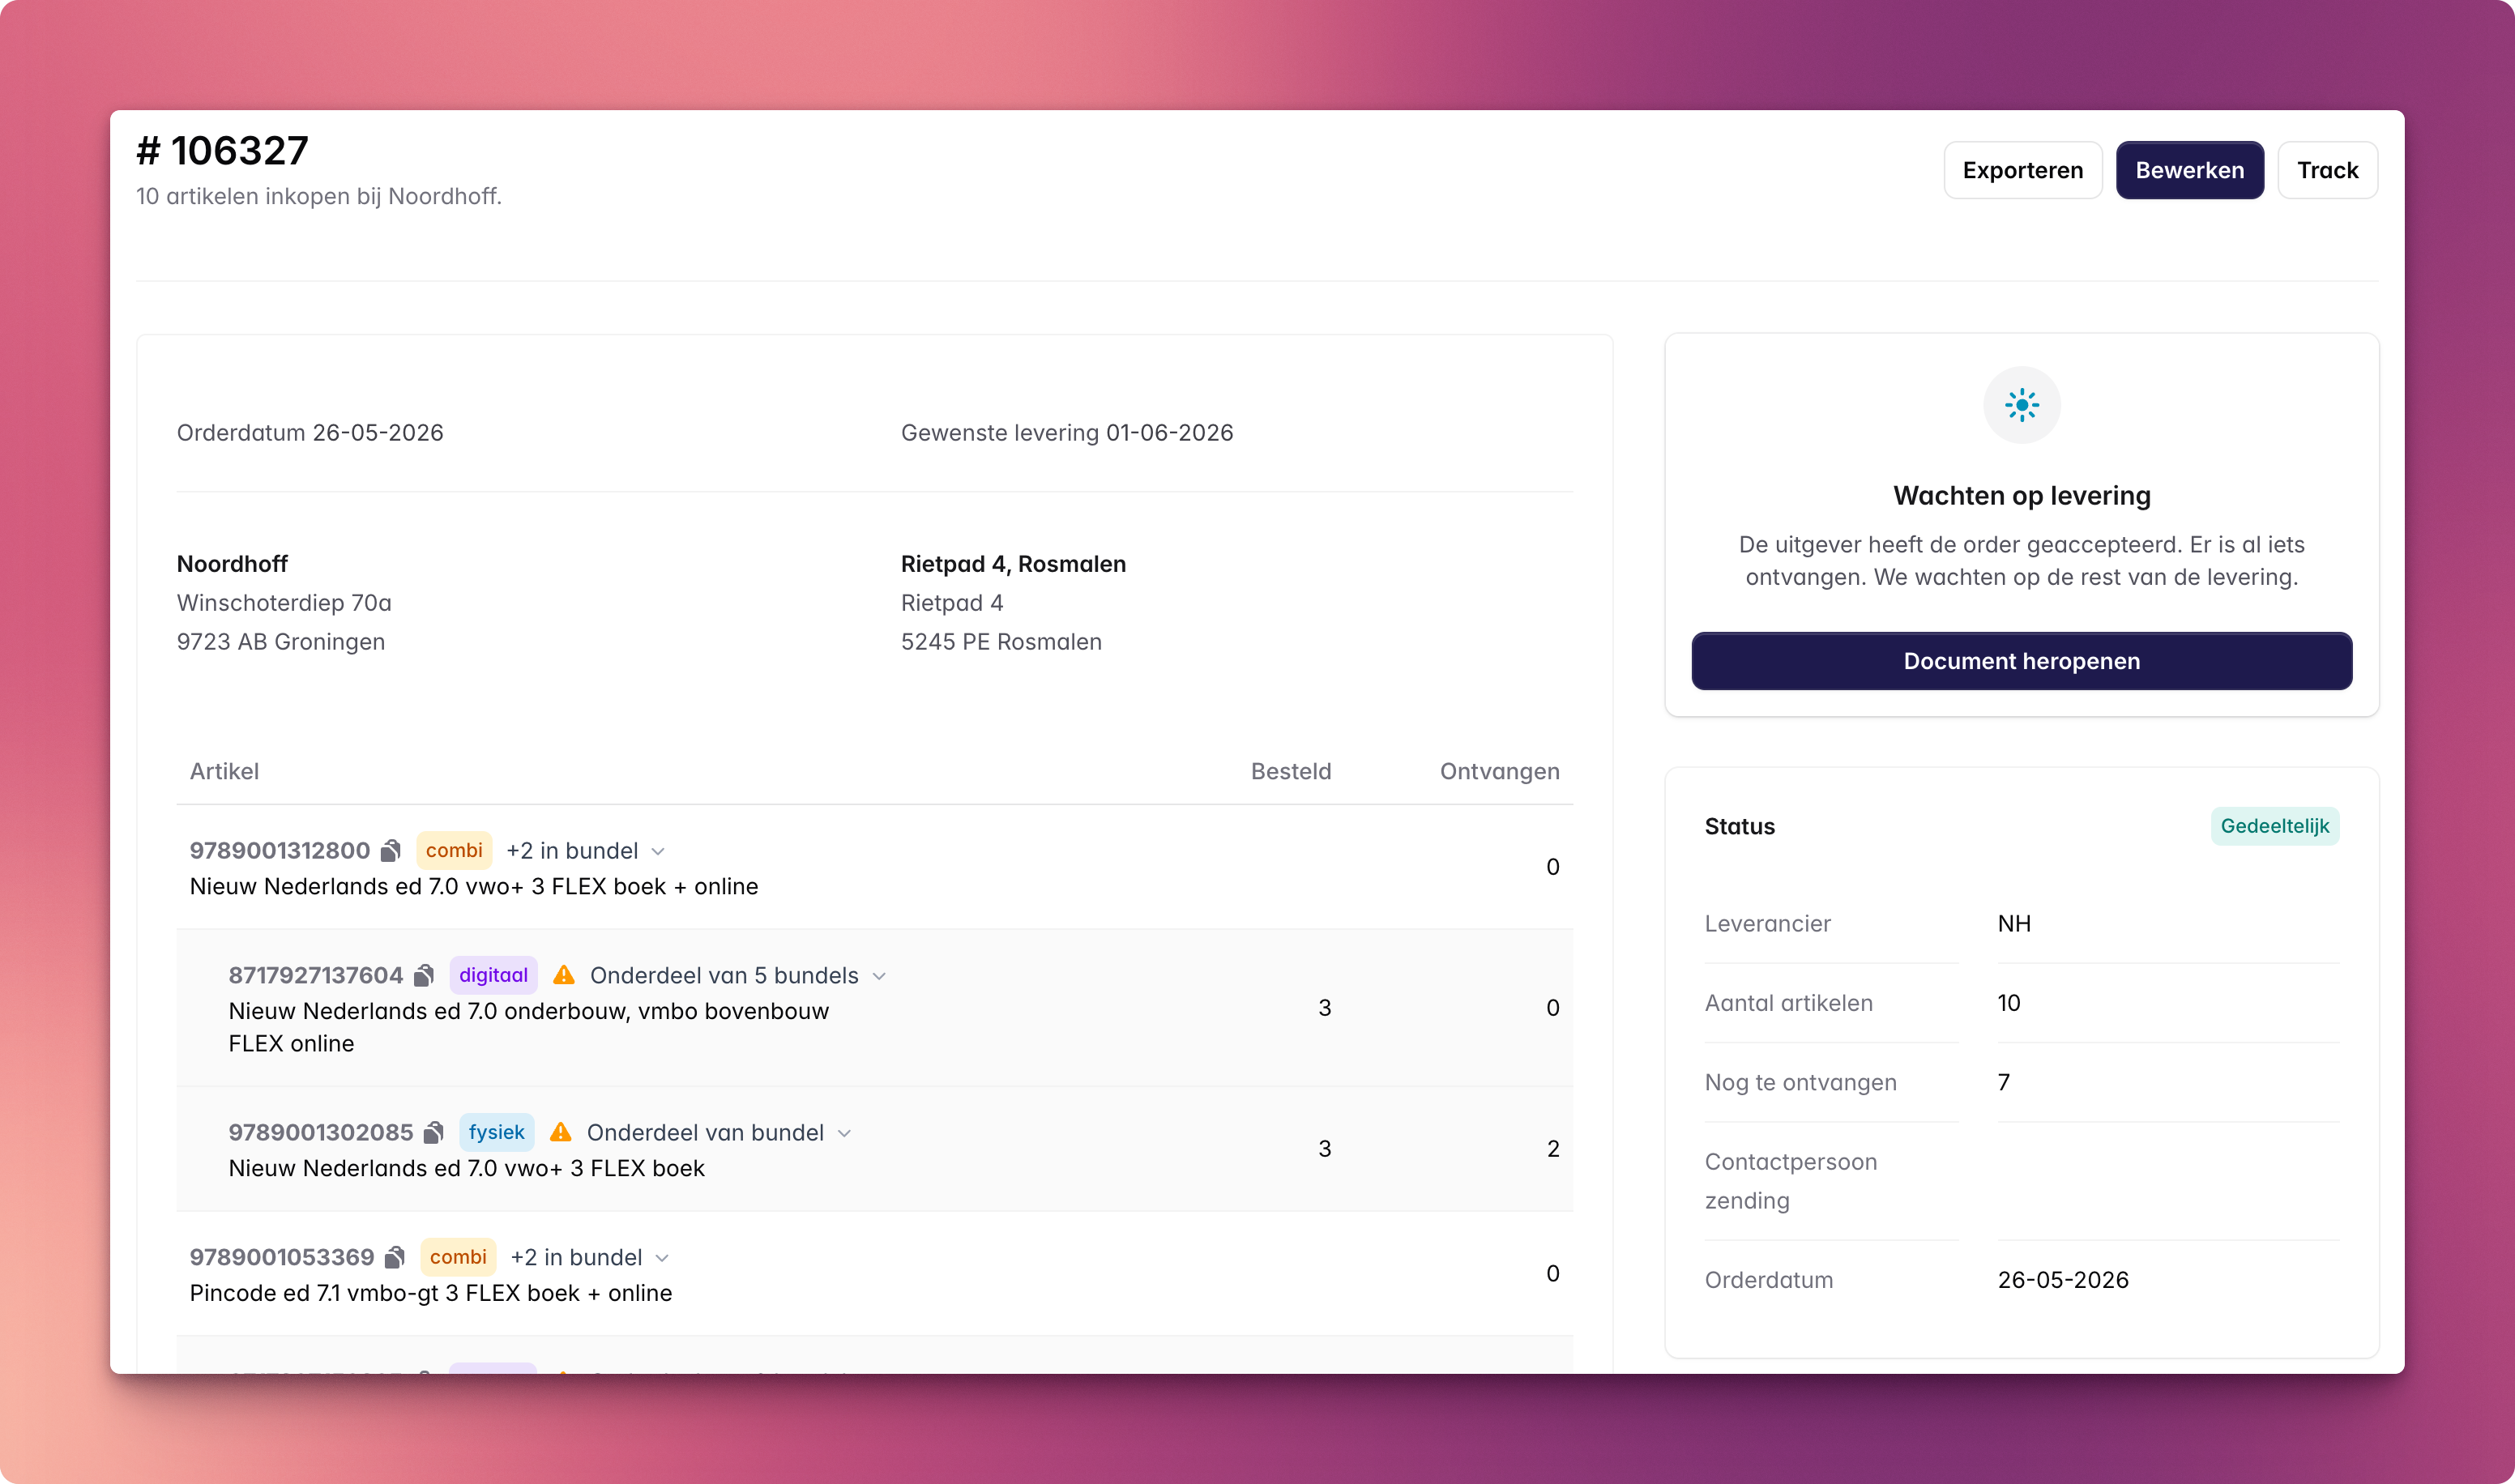Click the sun status icon above Wachten op levering

point(2022,405)
